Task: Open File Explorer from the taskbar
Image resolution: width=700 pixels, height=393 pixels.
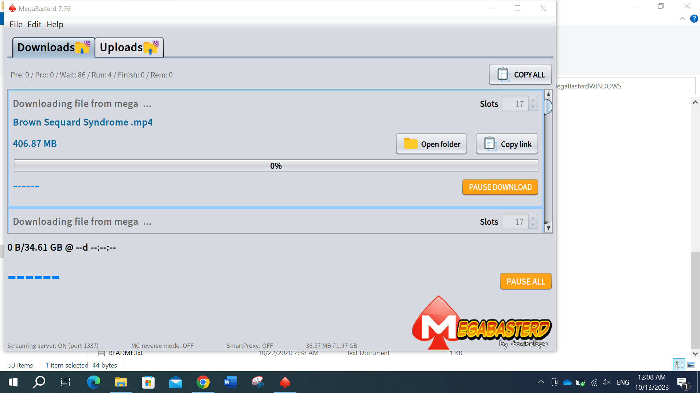Action: click(121, 382)
